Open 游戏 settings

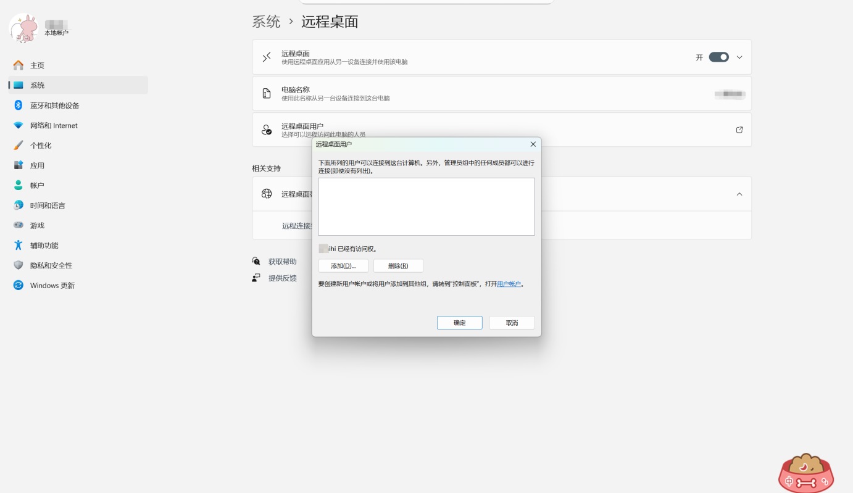point(37,225)
